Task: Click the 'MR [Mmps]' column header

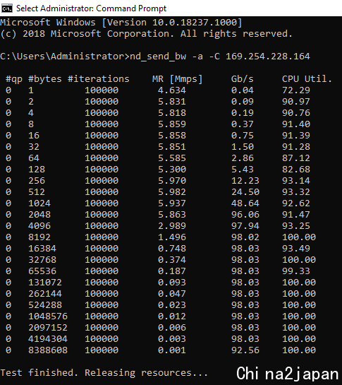Action: pos(177,79)
